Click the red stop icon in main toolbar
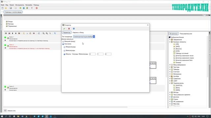The height and width of the screenshot is (118, 211). click(x=37, y=8)
